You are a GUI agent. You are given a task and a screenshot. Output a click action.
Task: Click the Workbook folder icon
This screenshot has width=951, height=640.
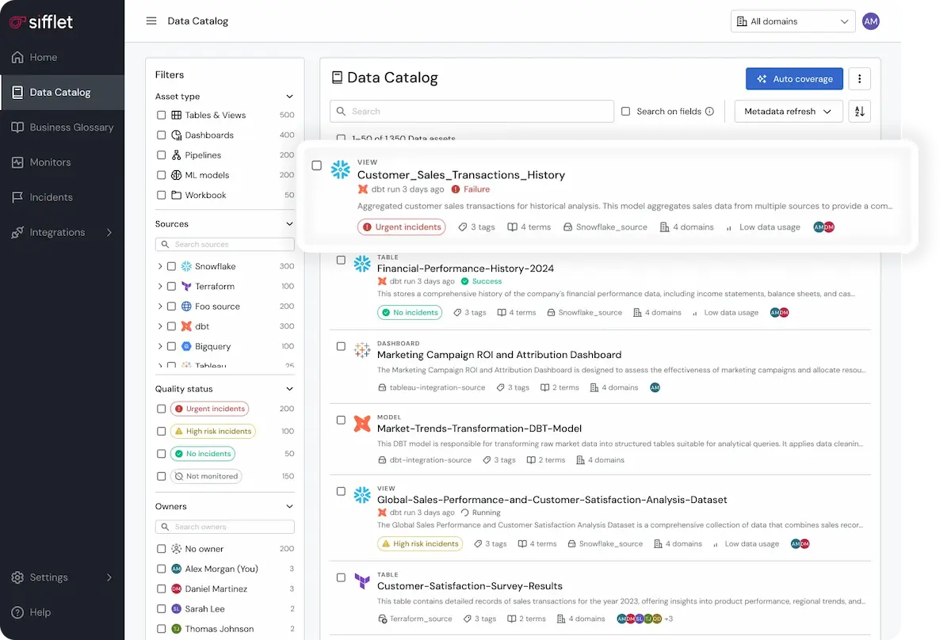pos(177,195)
